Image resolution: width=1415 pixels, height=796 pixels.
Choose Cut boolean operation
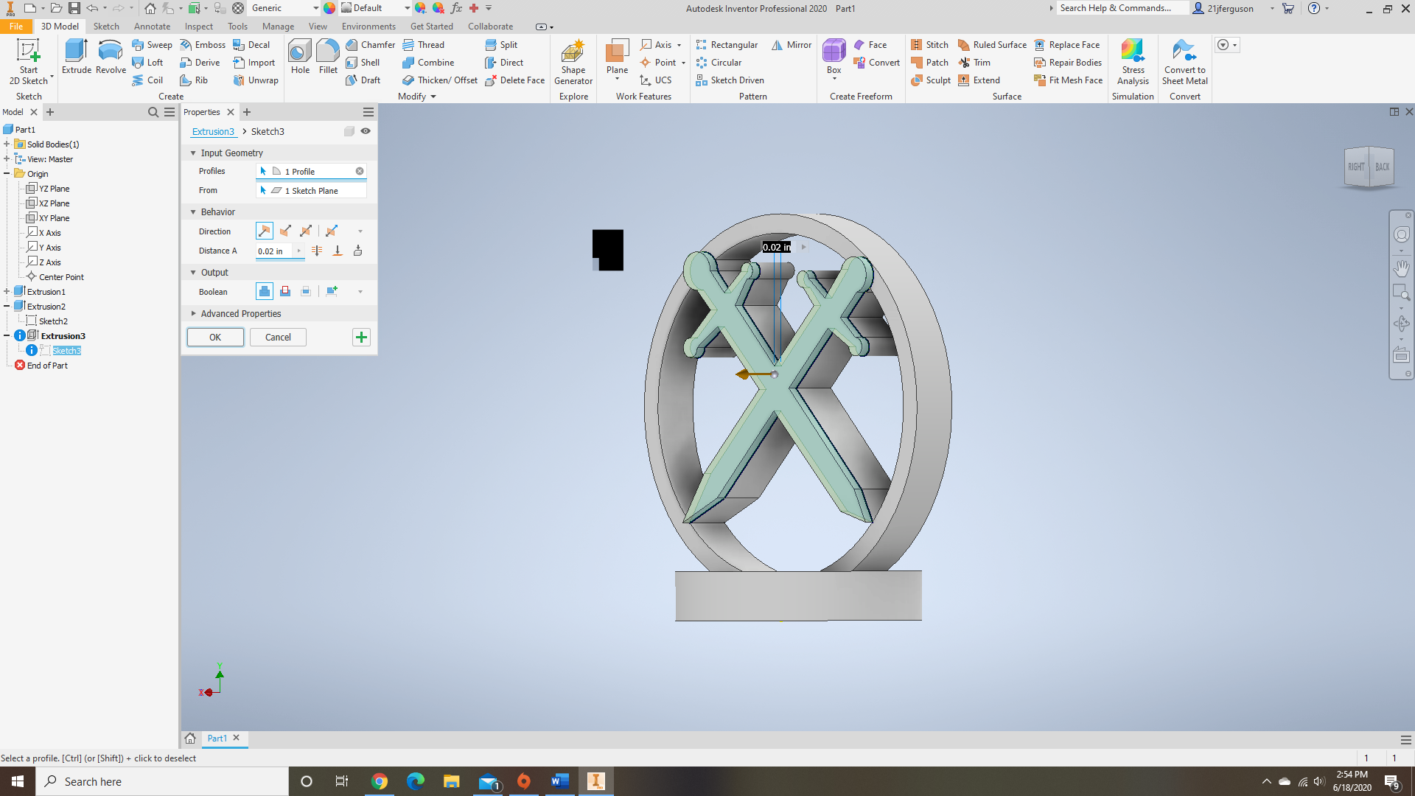[285, 292]
